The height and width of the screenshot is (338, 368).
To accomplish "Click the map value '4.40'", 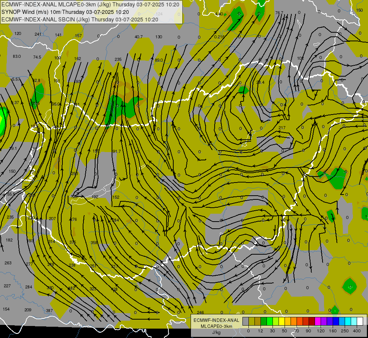I will (219, 14).
